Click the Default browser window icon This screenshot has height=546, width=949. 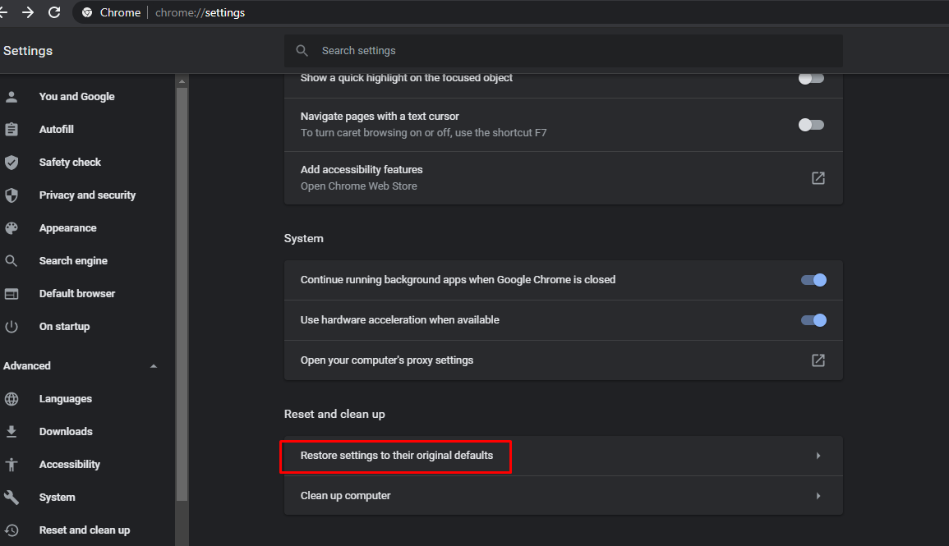pos(12,294)
